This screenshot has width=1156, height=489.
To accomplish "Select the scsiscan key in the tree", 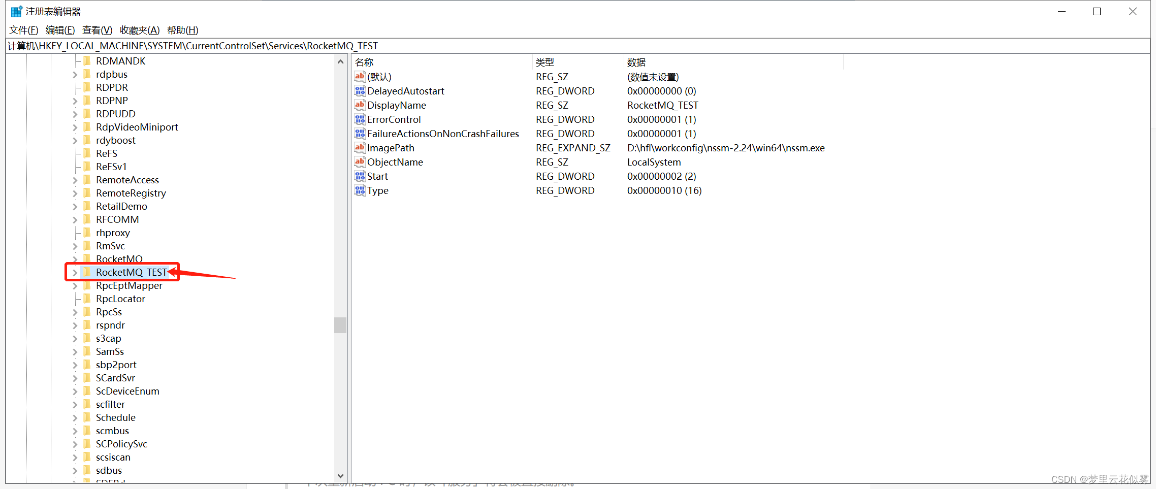I will 113,457.
